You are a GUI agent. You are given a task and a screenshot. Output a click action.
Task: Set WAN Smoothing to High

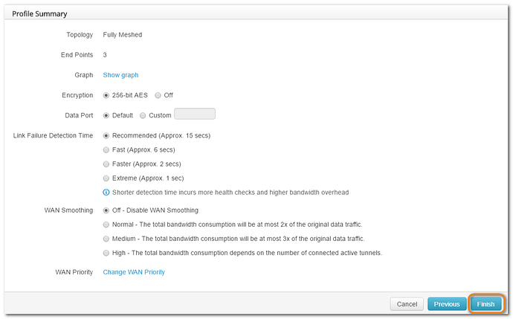(106, 253)
